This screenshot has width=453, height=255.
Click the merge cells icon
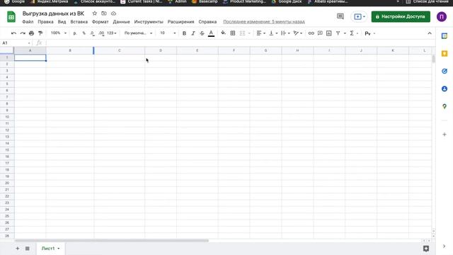pyautogui.click(x=242, y=33)
